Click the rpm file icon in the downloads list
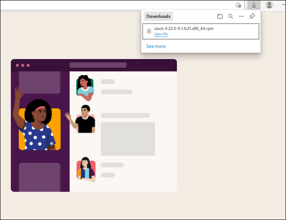The image size is (286, 220). (x=149, y=31)
